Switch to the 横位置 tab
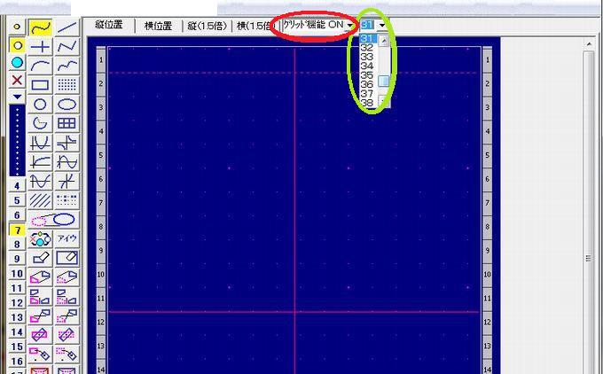The width and height of the screenshot is (603, 374). click(159, 26)
